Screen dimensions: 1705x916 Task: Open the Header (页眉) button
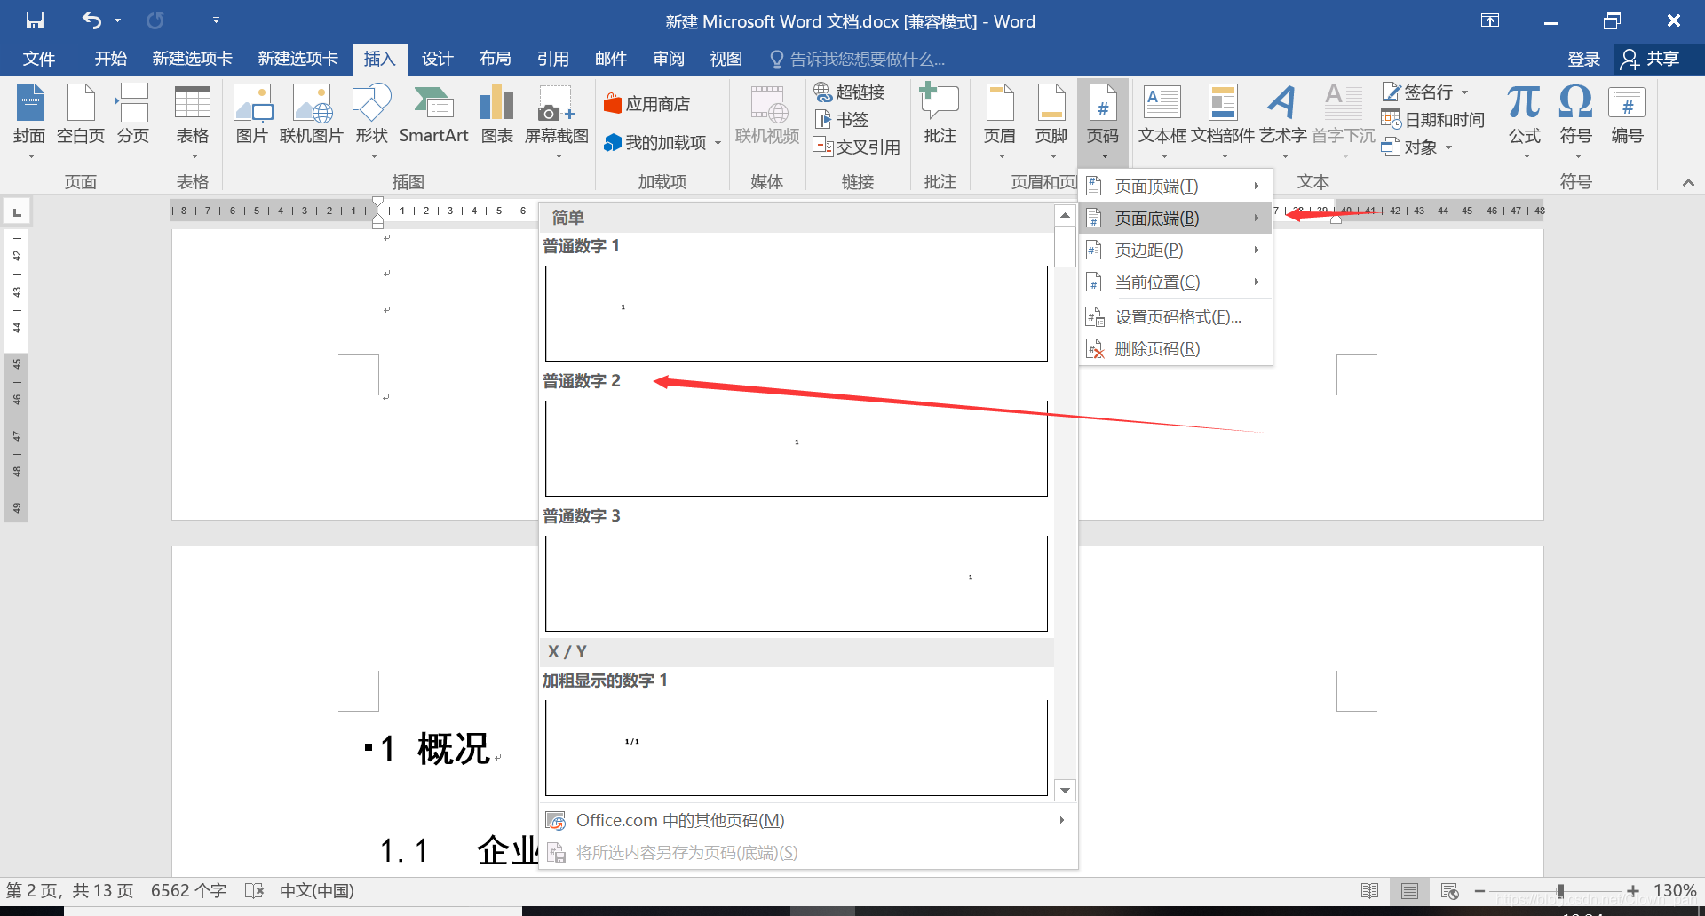pos(1000,122)
